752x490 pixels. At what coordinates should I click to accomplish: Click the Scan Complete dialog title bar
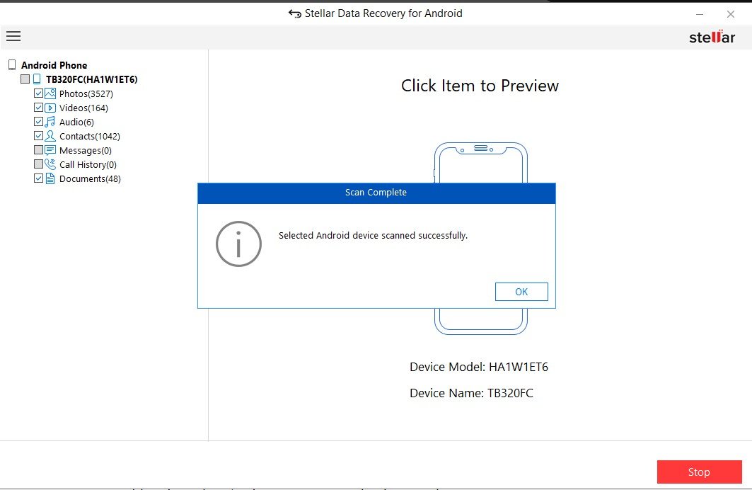click(376, 193)
